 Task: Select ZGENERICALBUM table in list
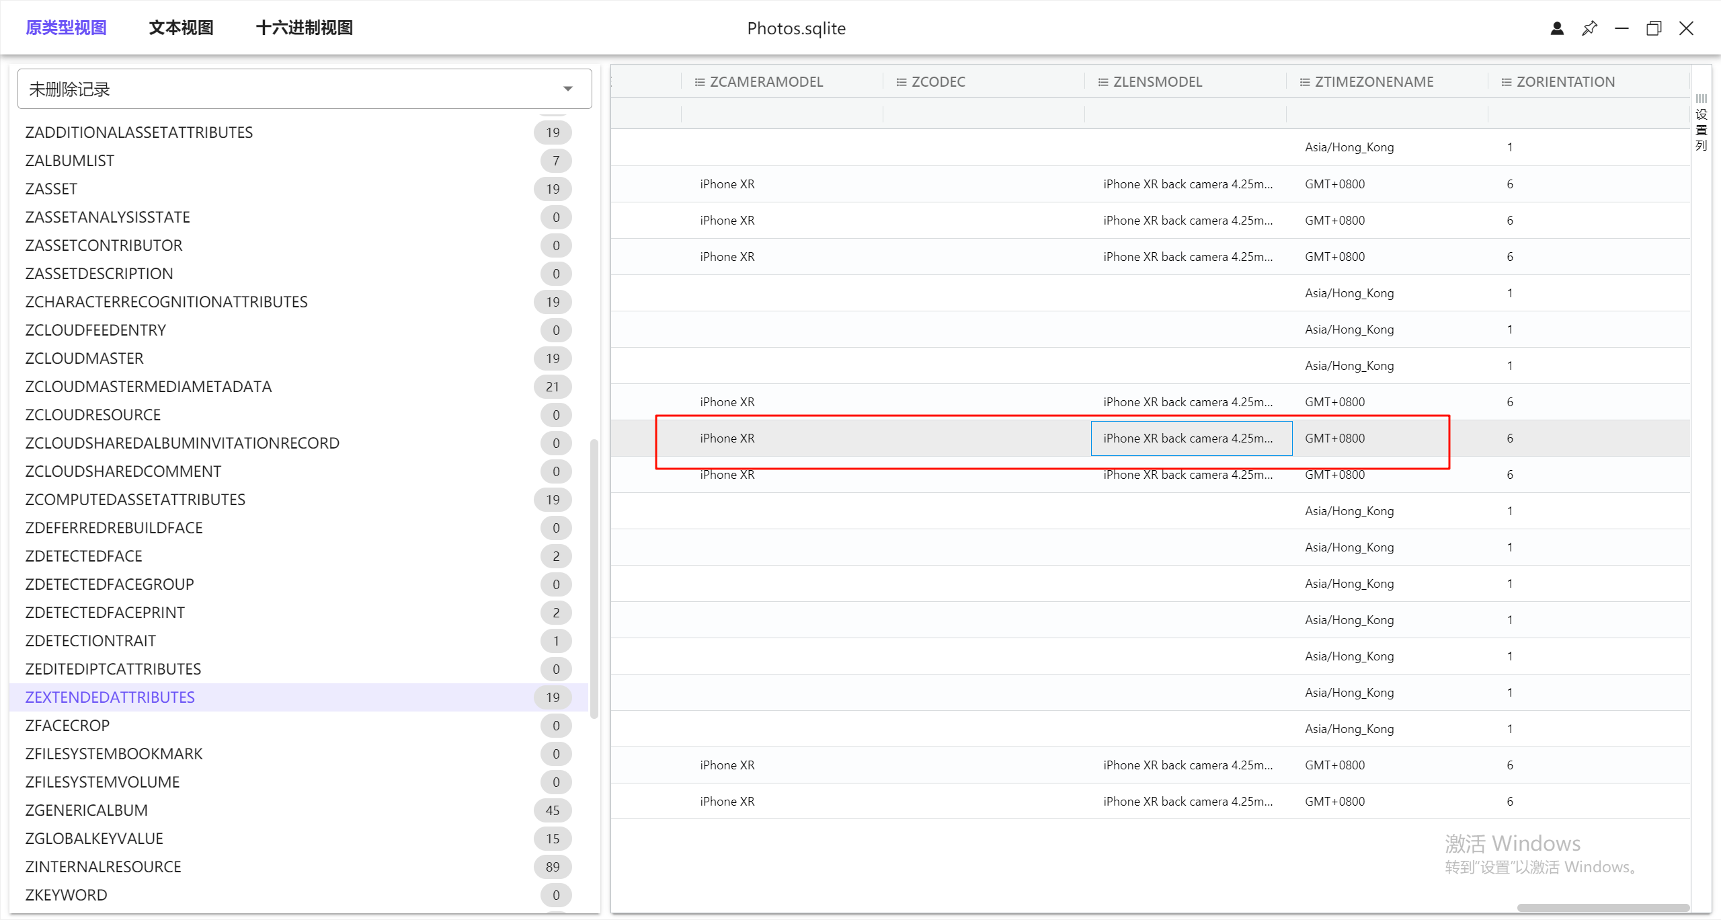(x=86, y=810)
